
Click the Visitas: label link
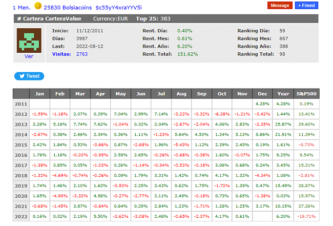(61, 54)
